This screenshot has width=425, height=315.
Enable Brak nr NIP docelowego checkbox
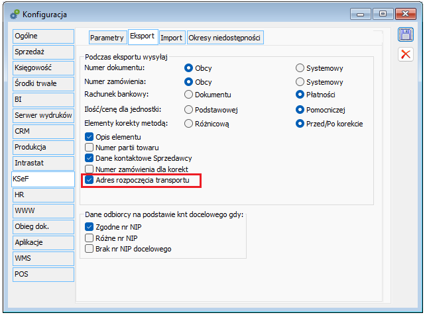pos(89,249)
